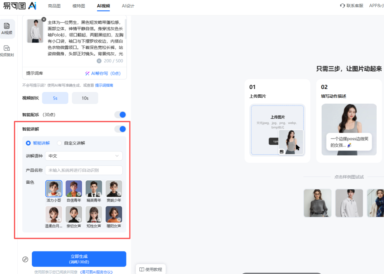Pick the 知性女声 voice avatar
The width and height of the screenshot is (384, 274).
coord(94,215)
